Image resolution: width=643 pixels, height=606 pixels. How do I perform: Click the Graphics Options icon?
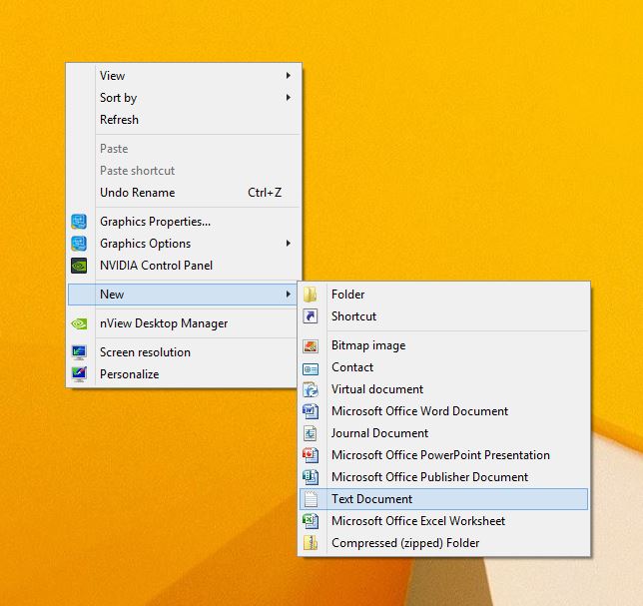(x=79, y=244)
